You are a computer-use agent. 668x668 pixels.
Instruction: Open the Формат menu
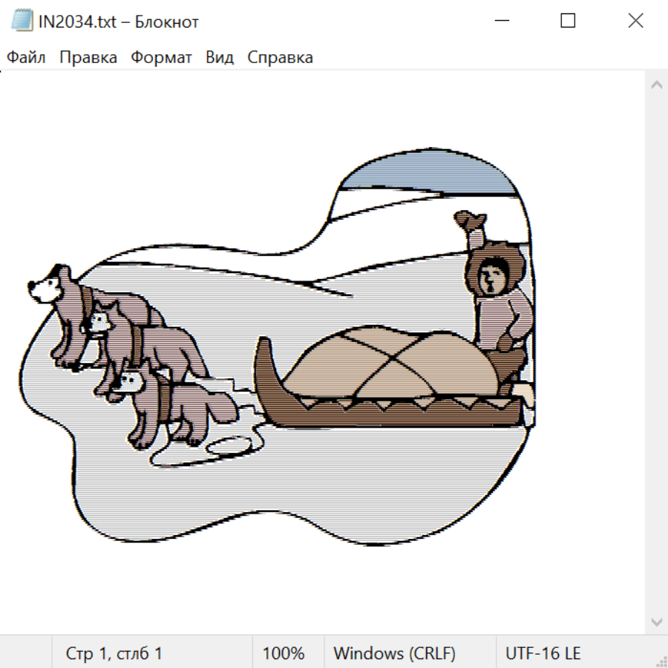coord(161,57)
